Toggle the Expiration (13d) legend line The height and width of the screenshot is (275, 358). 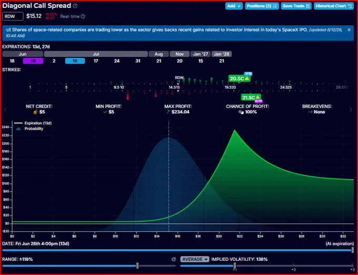pyautogui.click(x=33, y=123)
